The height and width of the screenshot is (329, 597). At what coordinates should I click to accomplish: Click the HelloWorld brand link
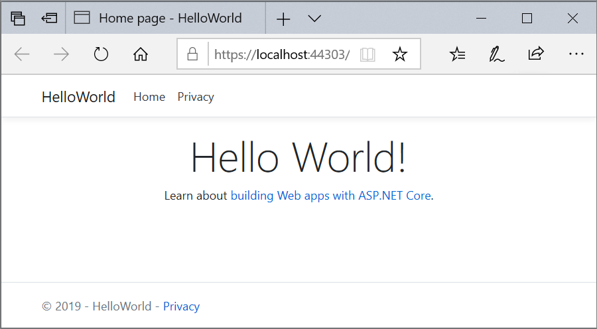click(78, 97)
